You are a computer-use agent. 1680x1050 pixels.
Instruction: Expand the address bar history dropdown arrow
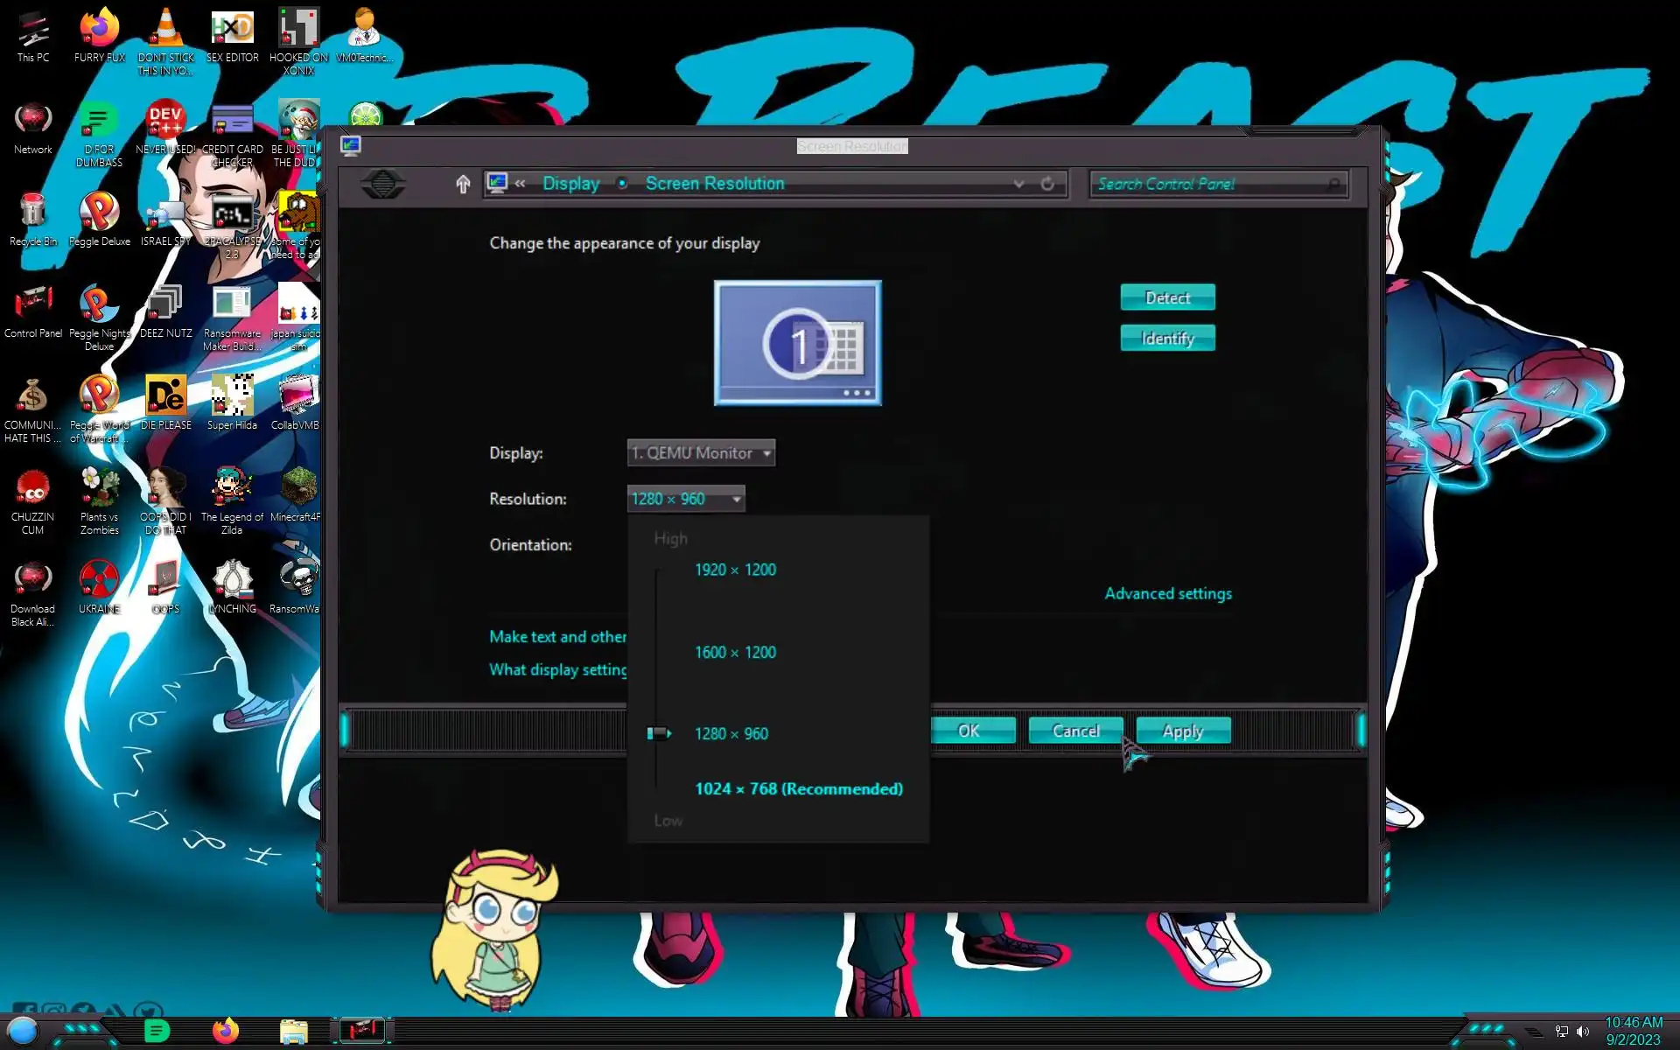click(1018, 184)
